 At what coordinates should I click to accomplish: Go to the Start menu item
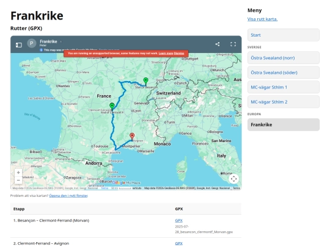[x=284, y=35]
